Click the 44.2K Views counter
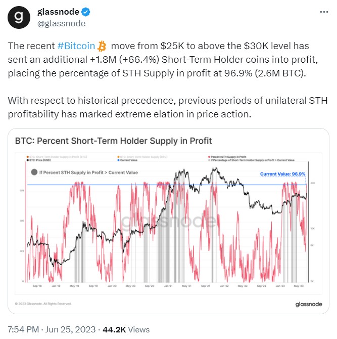This screenshot has height=339, width=337. pos(126,329)
